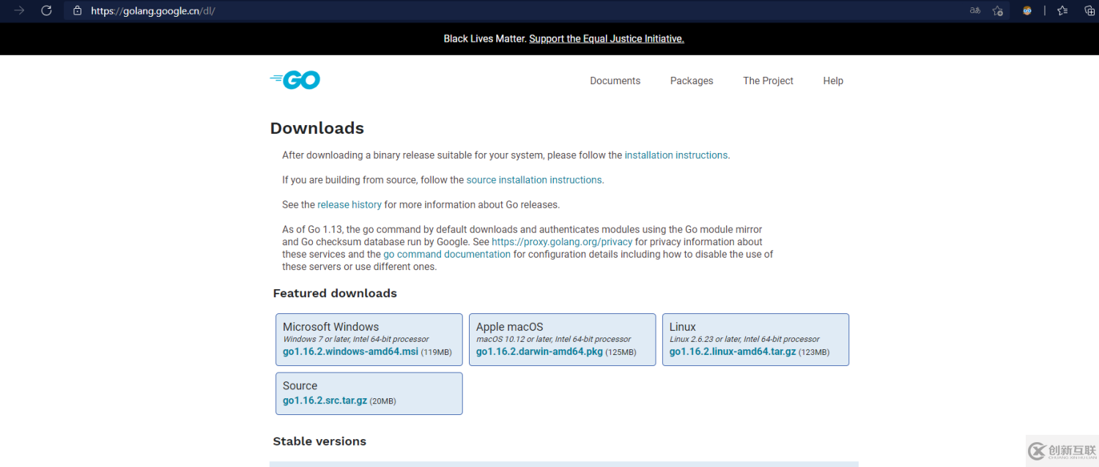Click the Downloads page heading
This screenshot has height=467, width=1099.
(317, 128)
